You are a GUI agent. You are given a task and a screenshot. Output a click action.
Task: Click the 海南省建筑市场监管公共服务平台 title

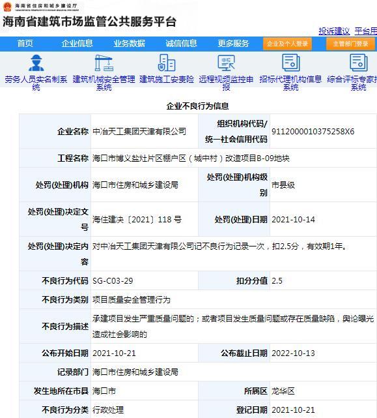click(89, 22)
